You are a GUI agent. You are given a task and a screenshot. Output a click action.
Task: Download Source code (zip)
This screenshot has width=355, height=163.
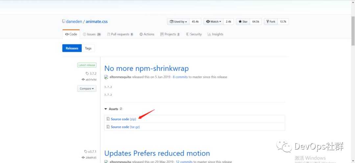pyautogui.click(x=123, y=119)
